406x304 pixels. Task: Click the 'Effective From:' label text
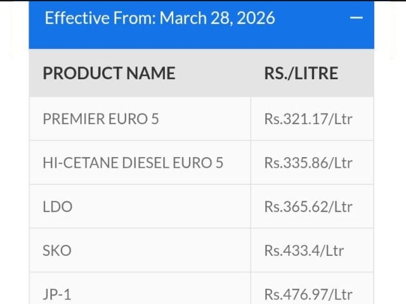[100, 18]
